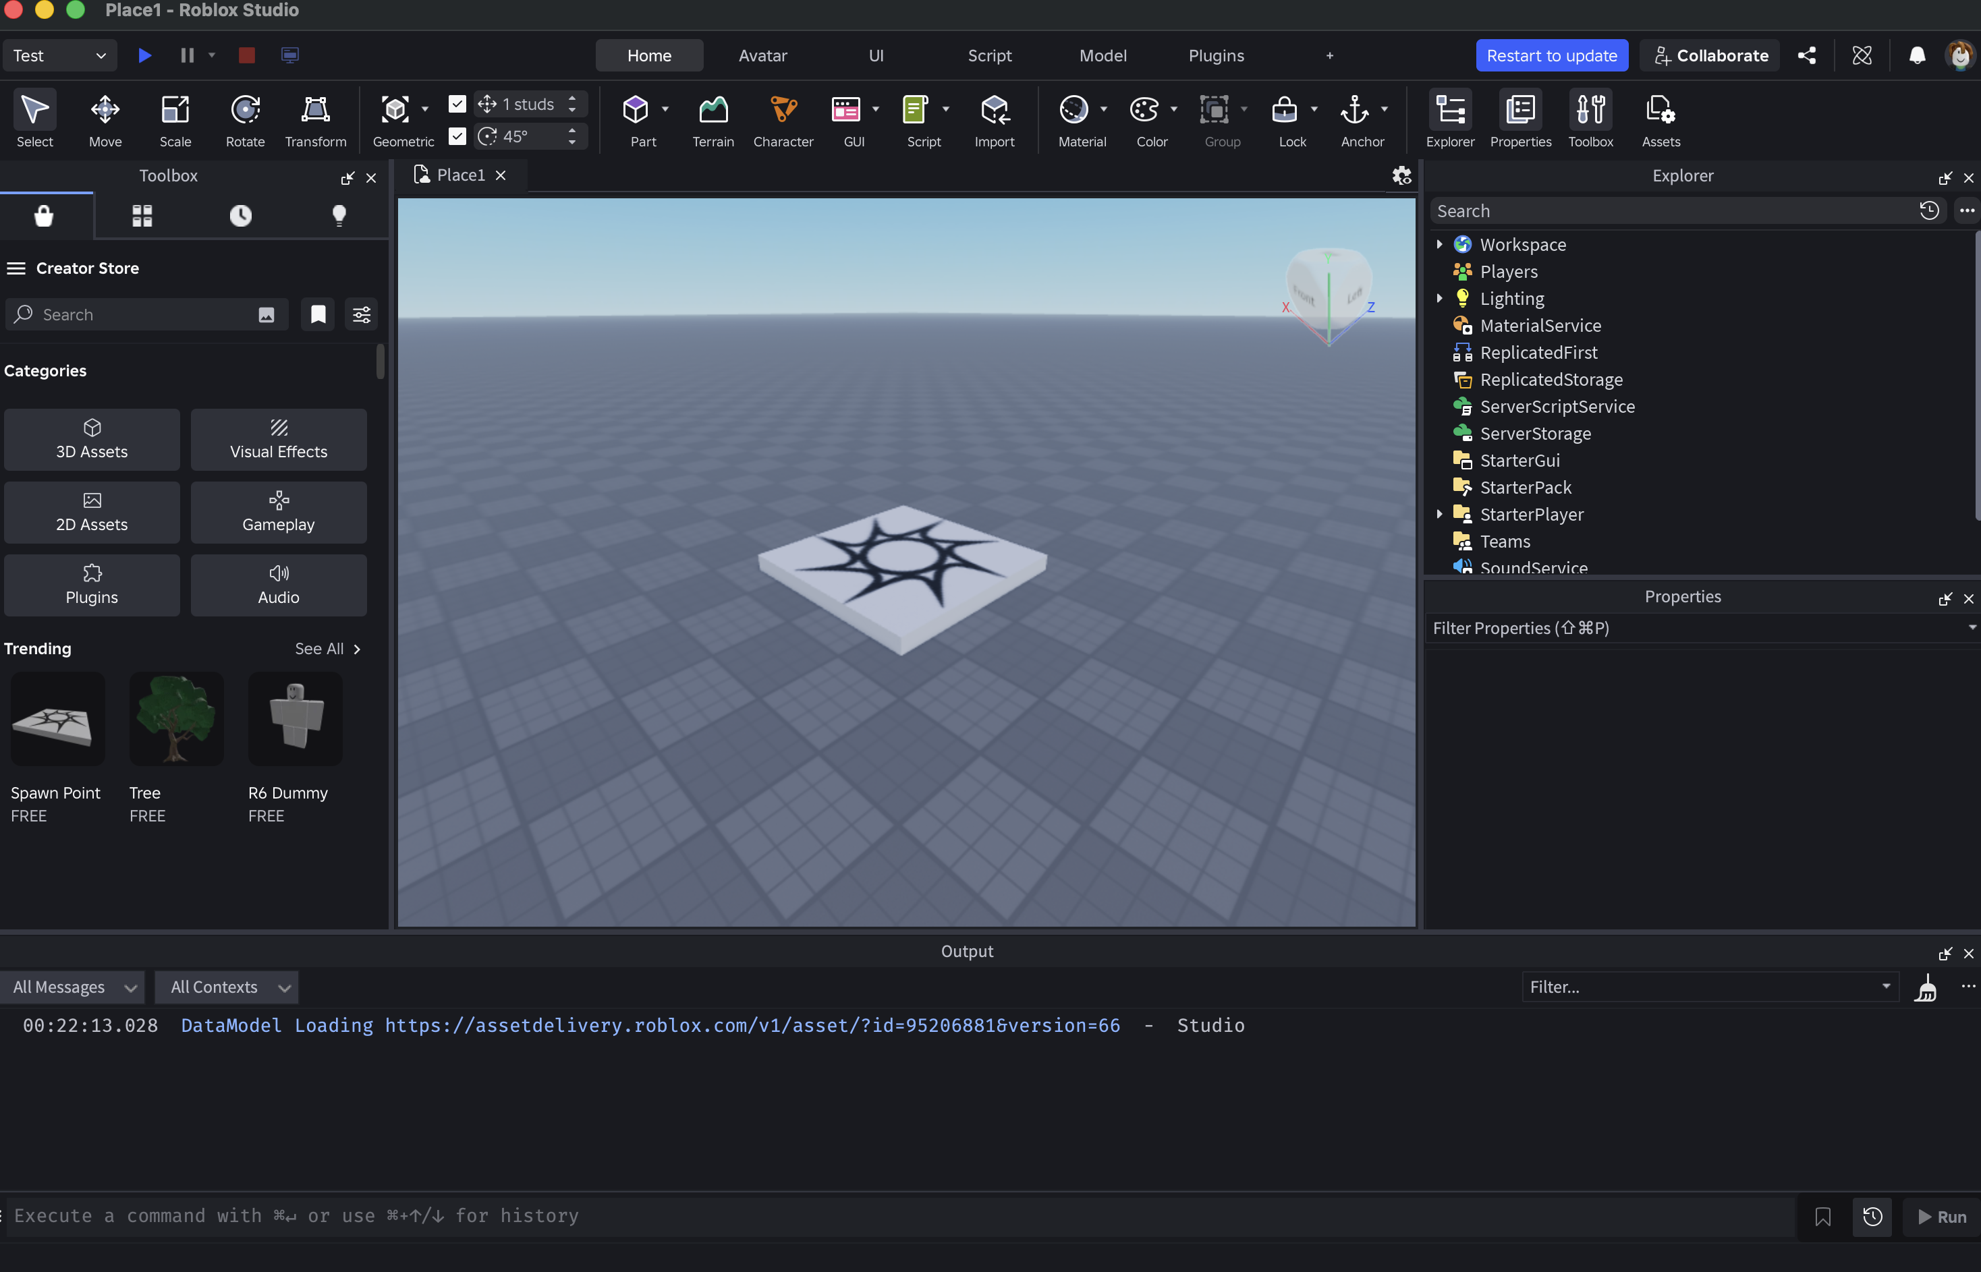Image resolution: width=1981 pixels, height=1272 pixels.
Task: Open the 3D Assets category
Action: pos(92,440)
